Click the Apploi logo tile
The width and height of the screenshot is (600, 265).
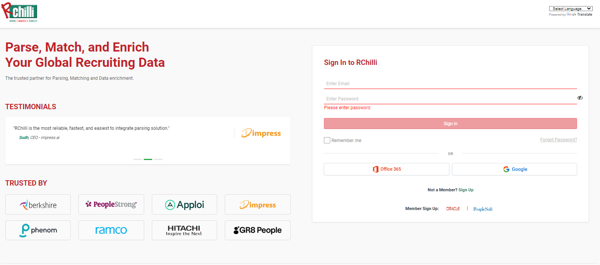pos(184,205)
